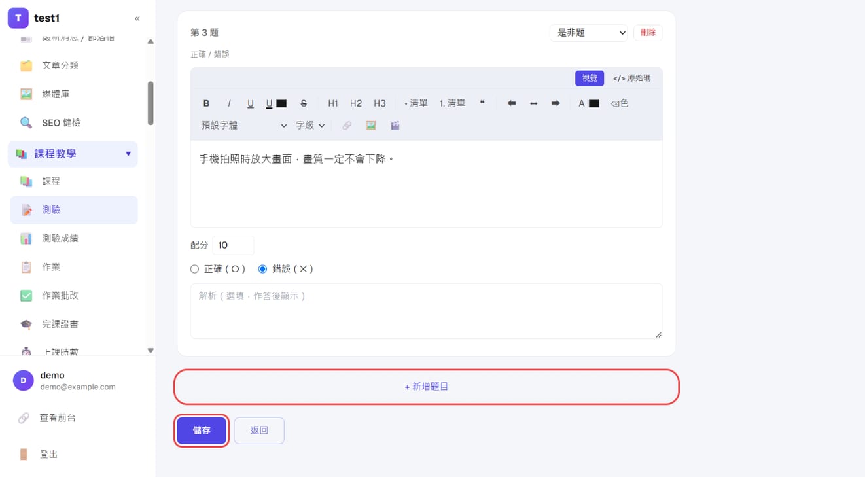This screenshot has width=865, height=477.
Task: Insert a bulleted list (• 清單)
Action: pos(416,103)
